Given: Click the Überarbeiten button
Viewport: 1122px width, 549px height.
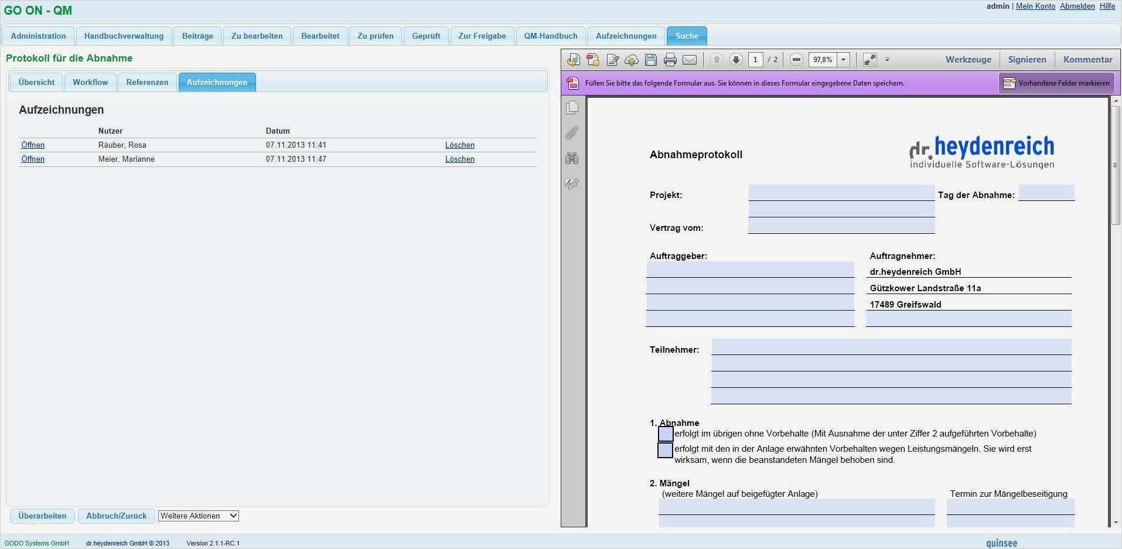Looking at the screenshot, I should click(42, 516).
